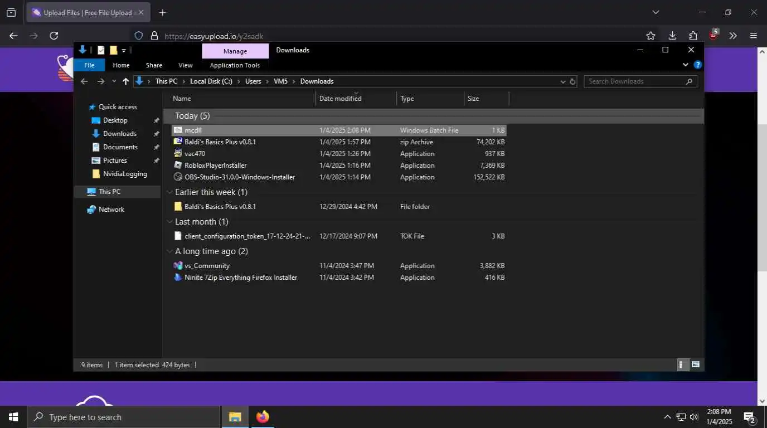Click the New folder icon in Explorer's title bar

click(113, 50)
